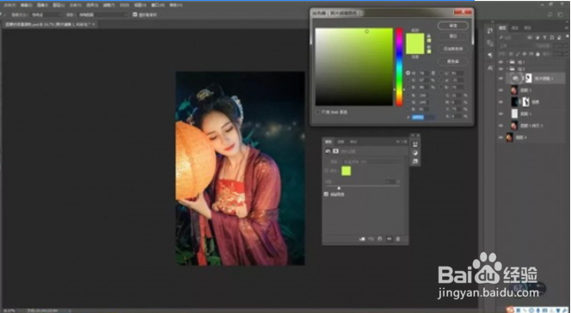The image size is (571, 313).
Task: Open the History panel icon in dock
Action: [490, 31]
